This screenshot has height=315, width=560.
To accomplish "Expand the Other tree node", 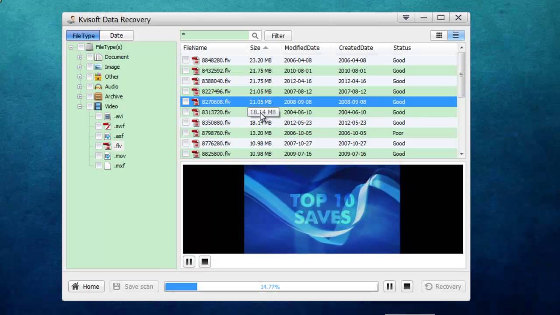I will [80, 77].
